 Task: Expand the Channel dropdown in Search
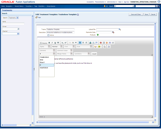[x=18, y=34]
